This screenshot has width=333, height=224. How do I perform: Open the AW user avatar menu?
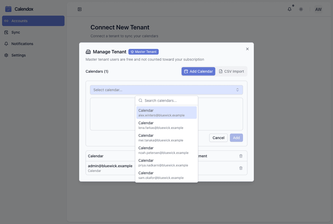point(318,9)
